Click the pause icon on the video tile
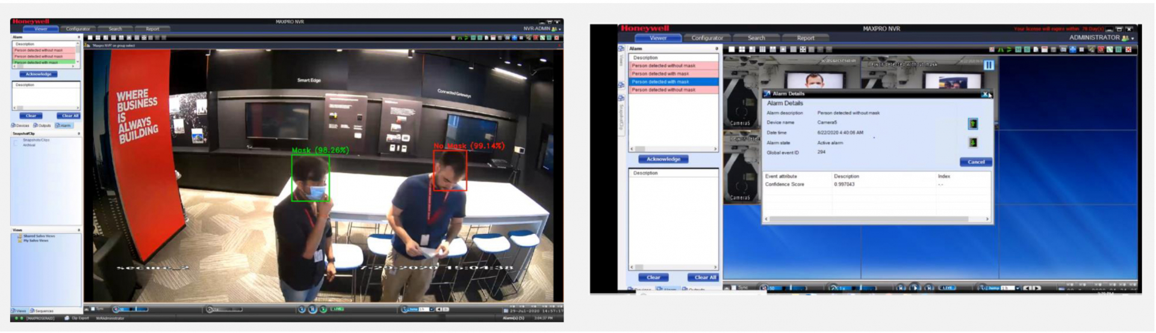 click(x=989, y=65)
